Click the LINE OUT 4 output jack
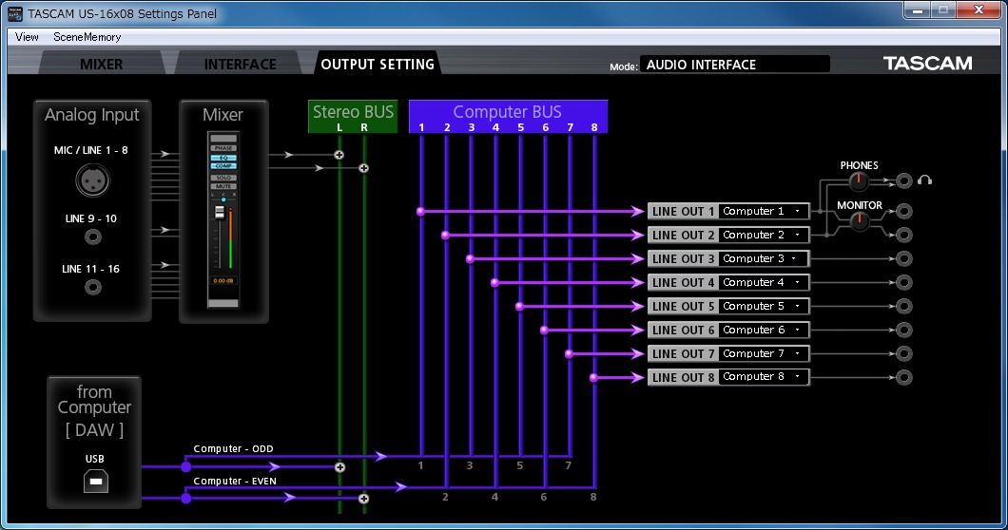 point(903,282)
